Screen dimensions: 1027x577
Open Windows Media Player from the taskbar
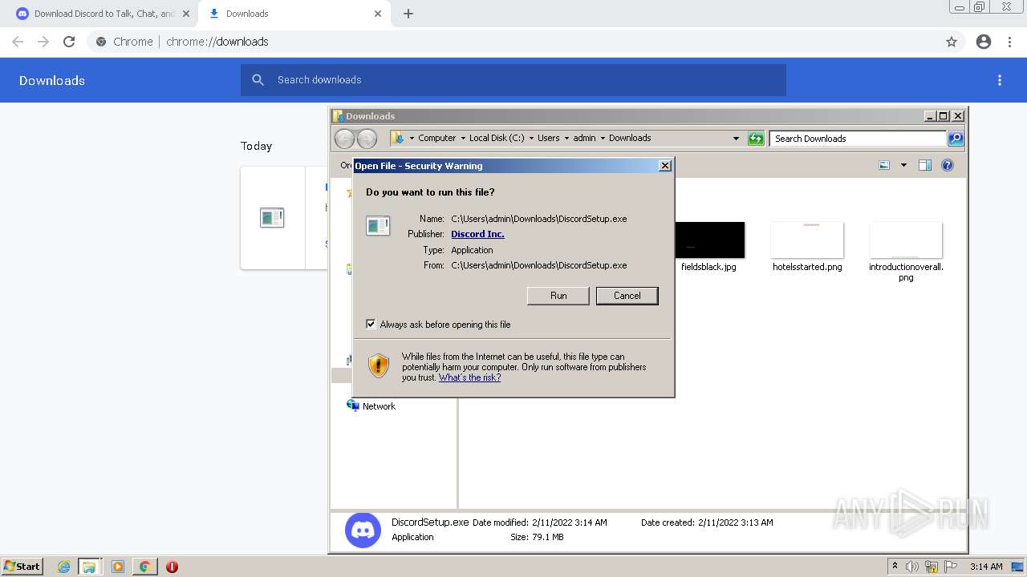tap(118, 567)
